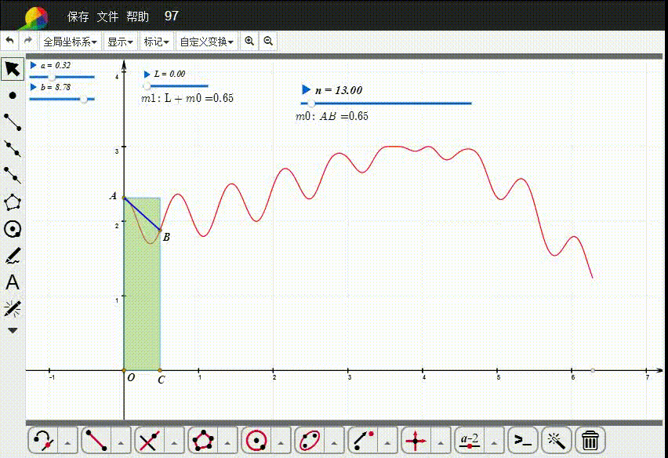Expand the intersection tool options

click(174, 443)
